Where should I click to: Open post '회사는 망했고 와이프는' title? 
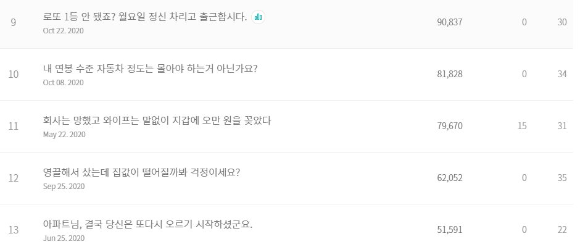tap(157, 120)
